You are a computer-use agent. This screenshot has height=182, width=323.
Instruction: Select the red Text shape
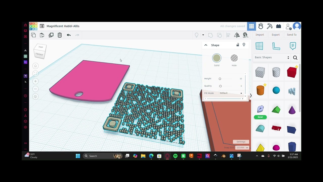point(276,128)
